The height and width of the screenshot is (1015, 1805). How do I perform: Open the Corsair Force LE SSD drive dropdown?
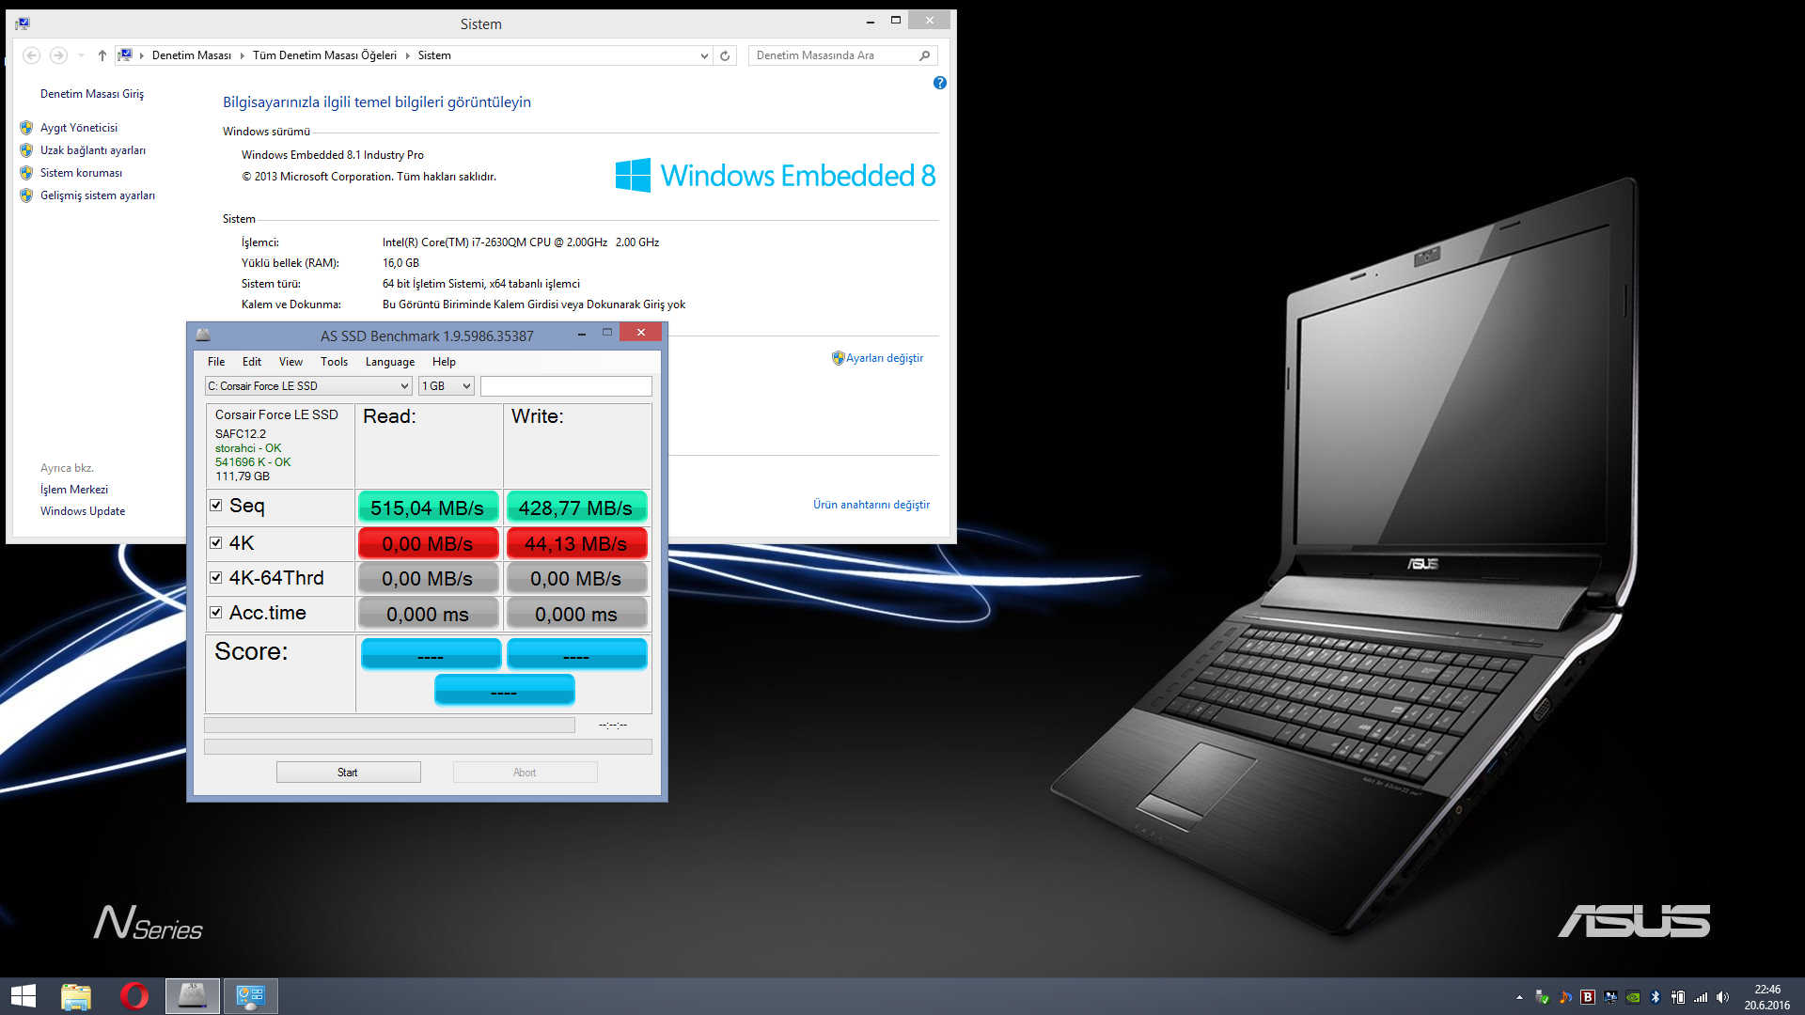coord(308,386)
